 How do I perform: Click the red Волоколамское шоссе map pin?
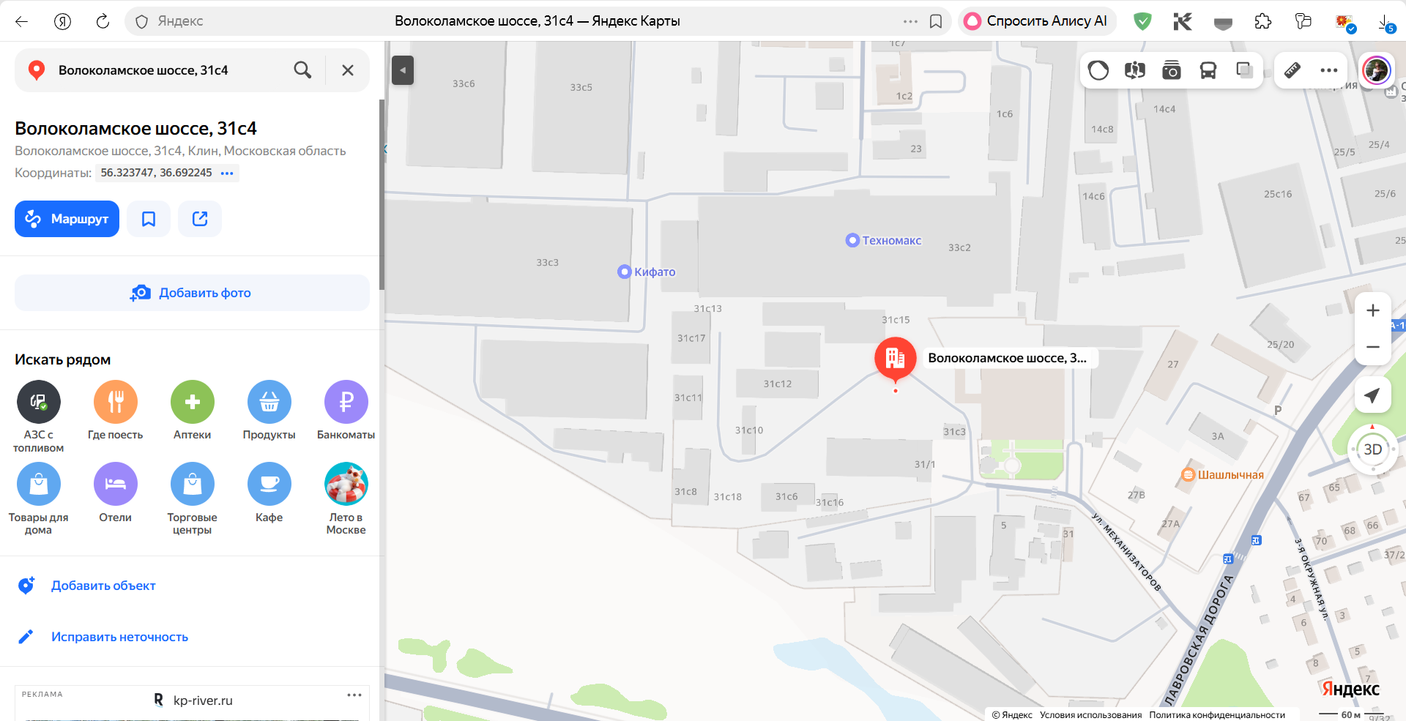895,359
